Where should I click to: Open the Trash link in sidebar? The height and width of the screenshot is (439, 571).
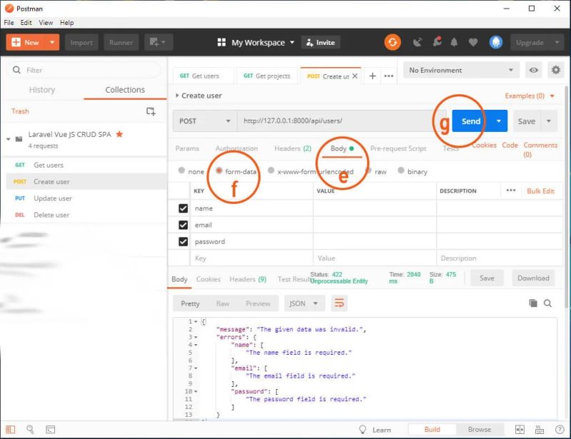[20, 111]
